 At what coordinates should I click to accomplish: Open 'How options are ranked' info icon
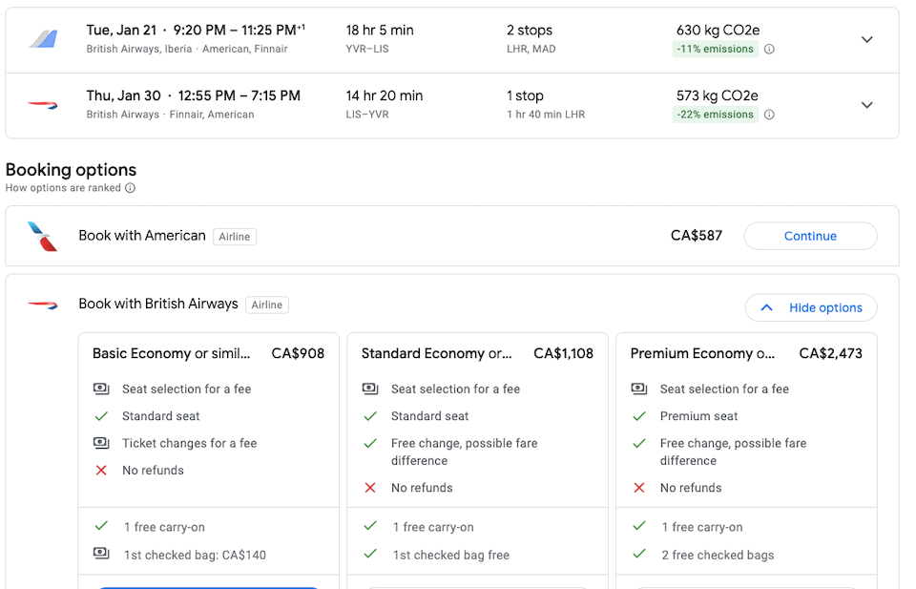point(131,188)
